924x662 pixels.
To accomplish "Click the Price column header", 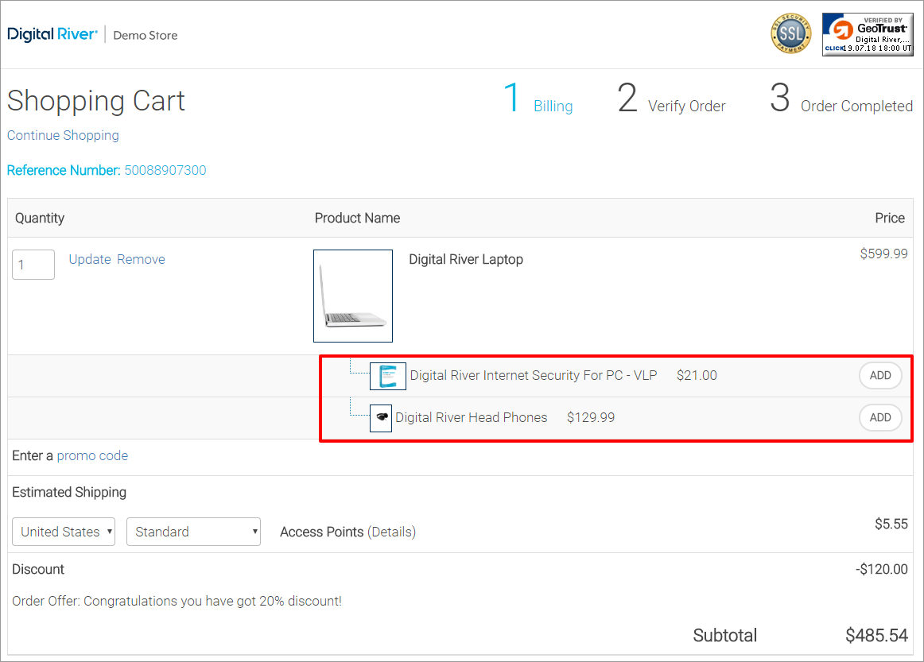I will click(890, 219).
